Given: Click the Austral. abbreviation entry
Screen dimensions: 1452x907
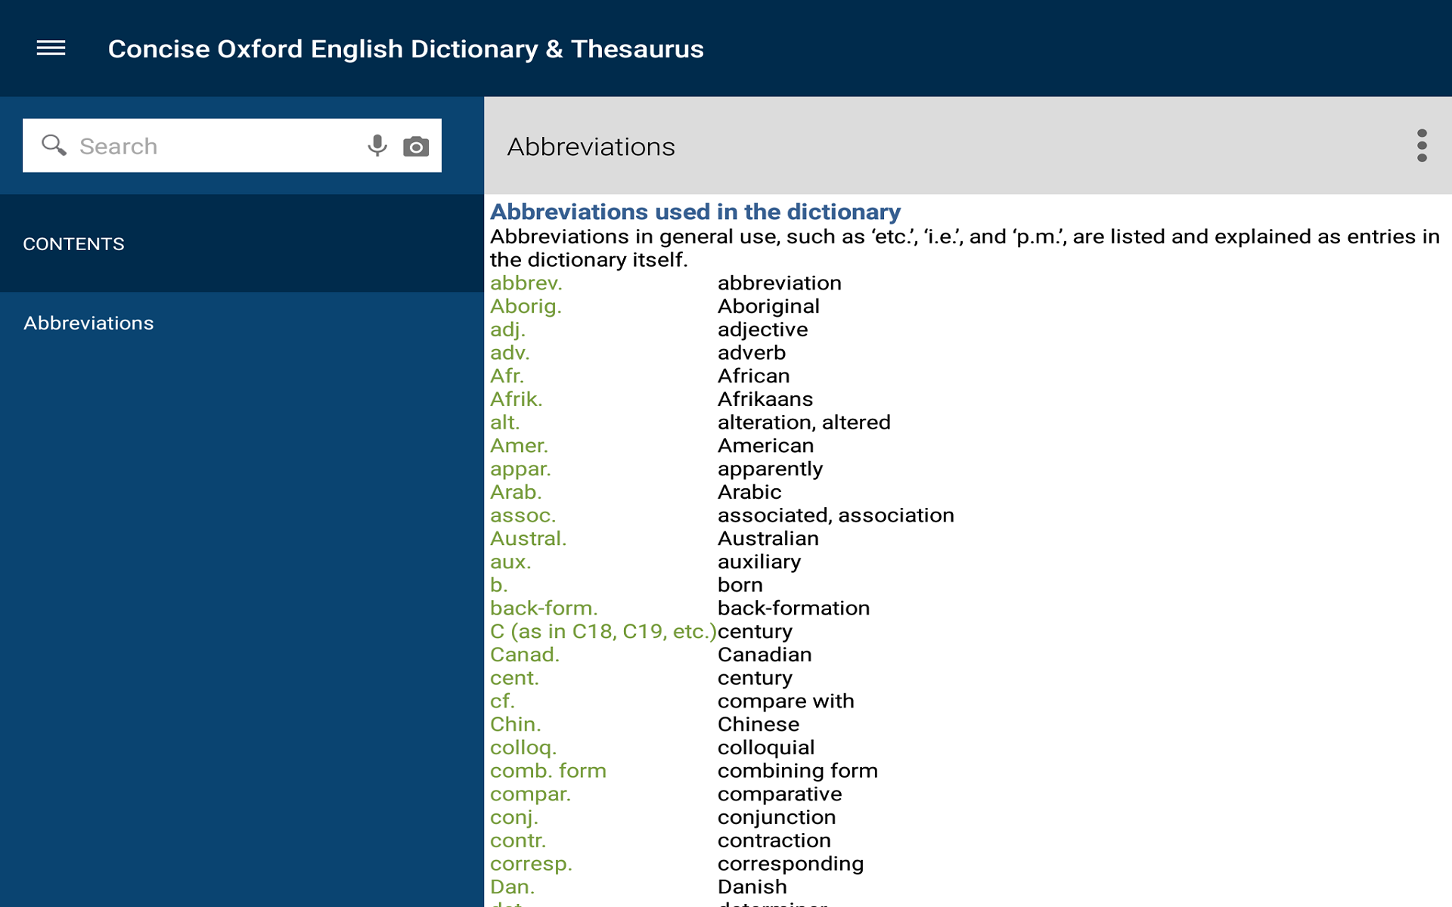Looking at the screenshot, I should 528,538.
